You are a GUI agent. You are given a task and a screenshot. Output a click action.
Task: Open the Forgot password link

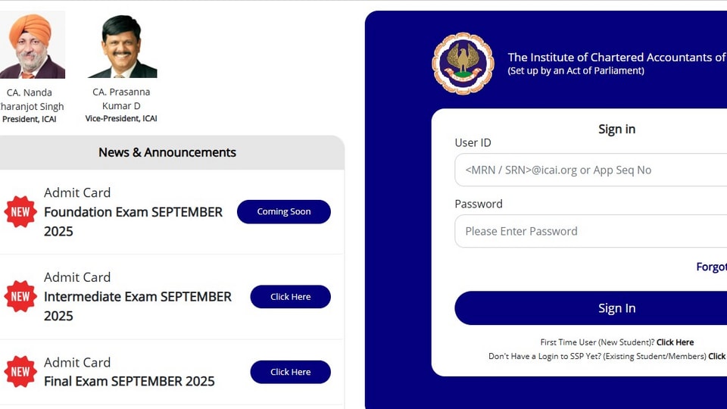[x=711, y=267]
